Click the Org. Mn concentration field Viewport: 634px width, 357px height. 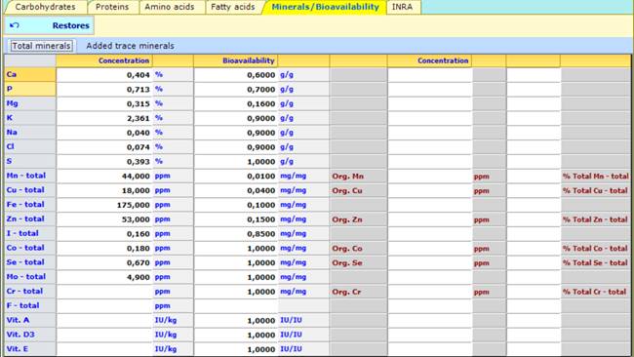[430, 176]
